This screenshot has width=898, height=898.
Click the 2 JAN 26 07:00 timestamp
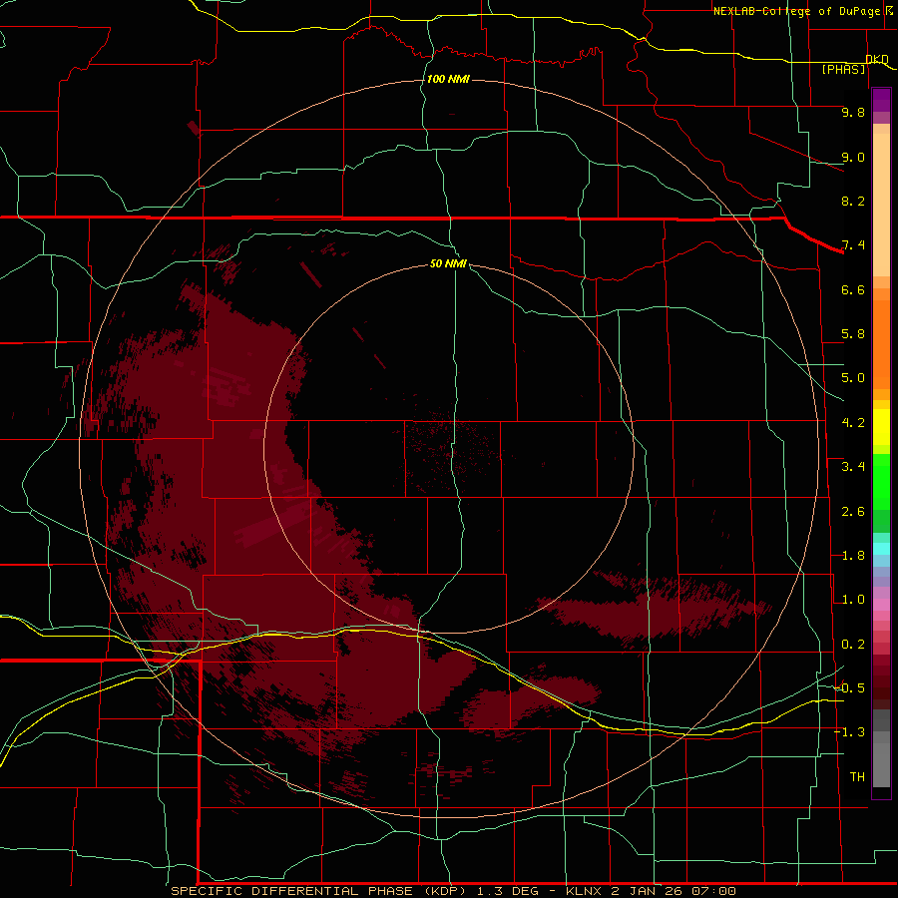coord(673,891)
